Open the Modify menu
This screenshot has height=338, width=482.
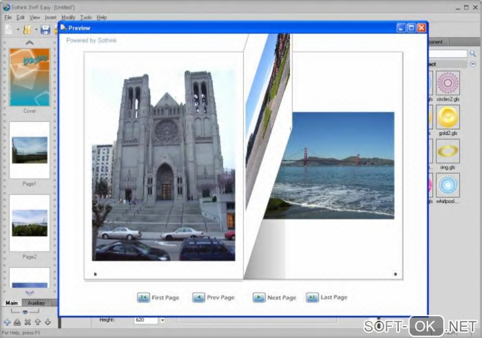coord(68,17)
